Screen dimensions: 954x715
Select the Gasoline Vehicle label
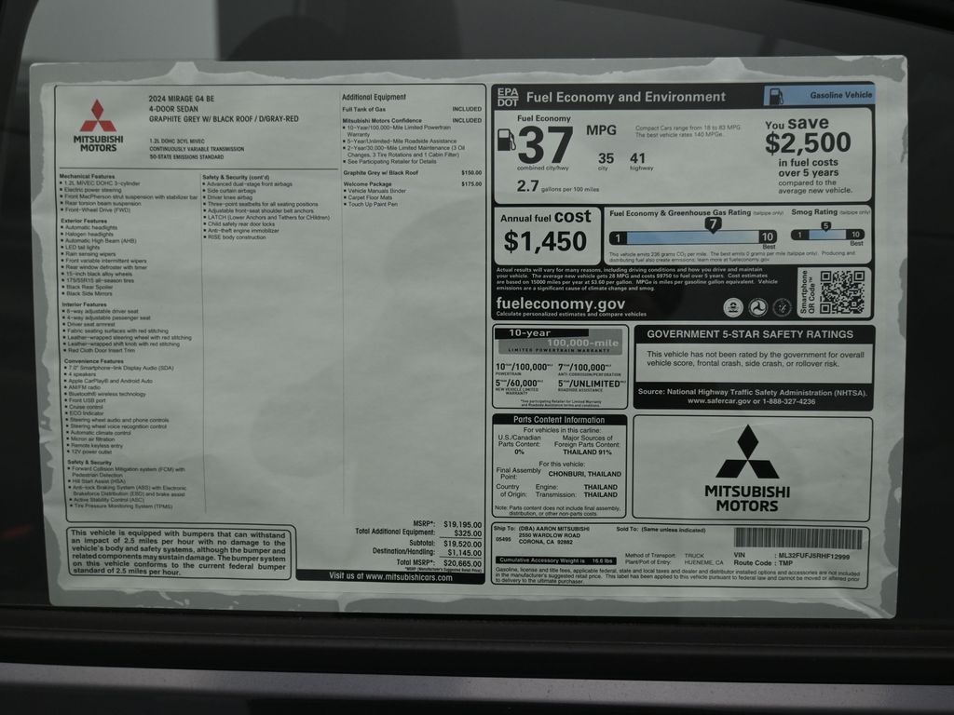(817, 95)
